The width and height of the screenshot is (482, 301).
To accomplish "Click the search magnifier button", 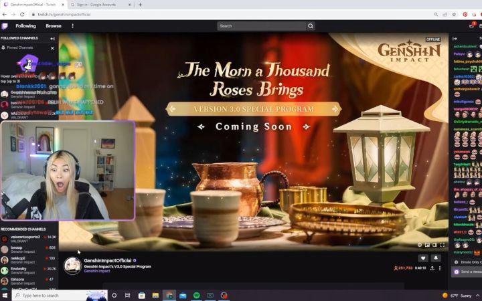I will pyautogui.click(x=311, y=26).
